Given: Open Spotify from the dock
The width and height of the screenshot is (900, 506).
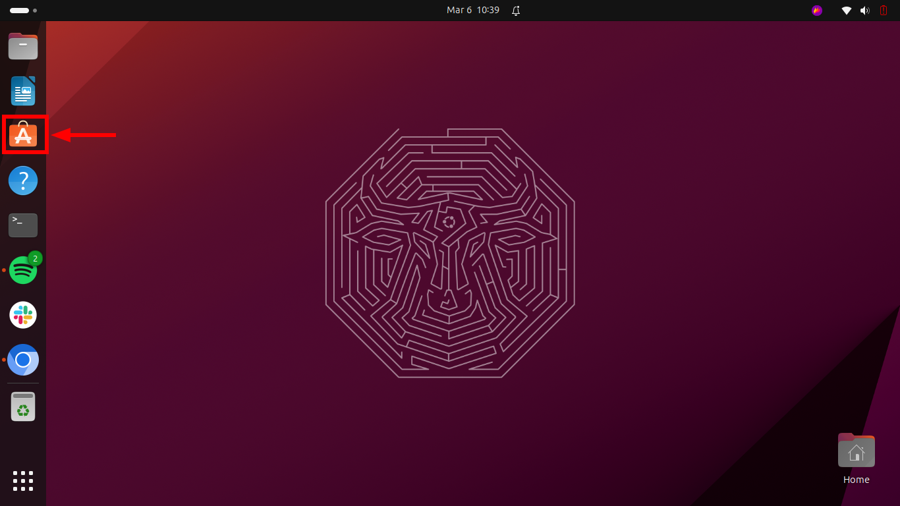Looking at the screenshot, I should (23, 269).
